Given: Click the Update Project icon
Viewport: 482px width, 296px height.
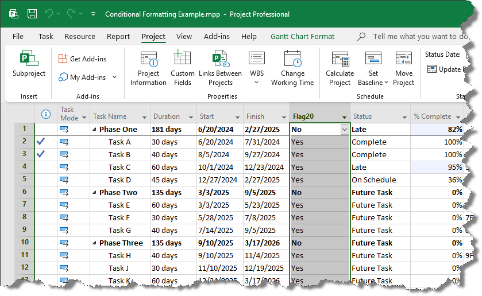Looking at the screenshot, I should (432, 69).
